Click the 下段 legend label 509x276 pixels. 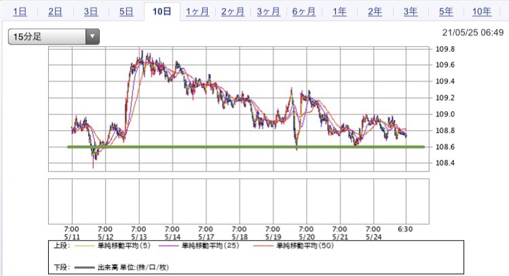pyautogui.click(x=62, y=267)
